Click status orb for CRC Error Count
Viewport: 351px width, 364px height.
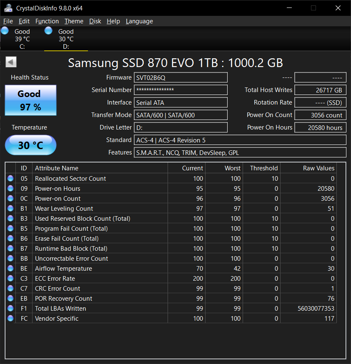[10, 288]
